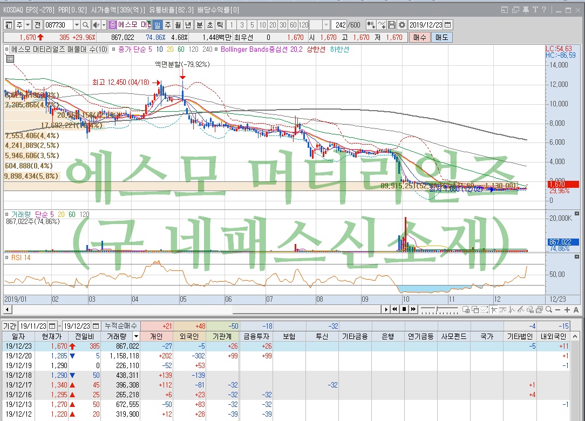
Task: Open dropdown arrow next to speaker icon
Action: point(104,25)
